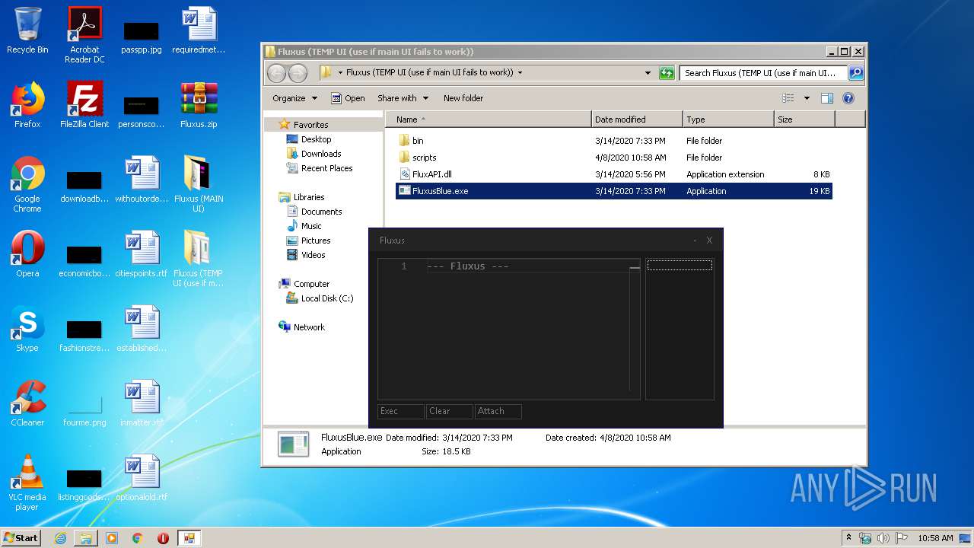Screen dimensions: 974x548
Task: Open citiespoints.rtf document
Action: (142, 254)
